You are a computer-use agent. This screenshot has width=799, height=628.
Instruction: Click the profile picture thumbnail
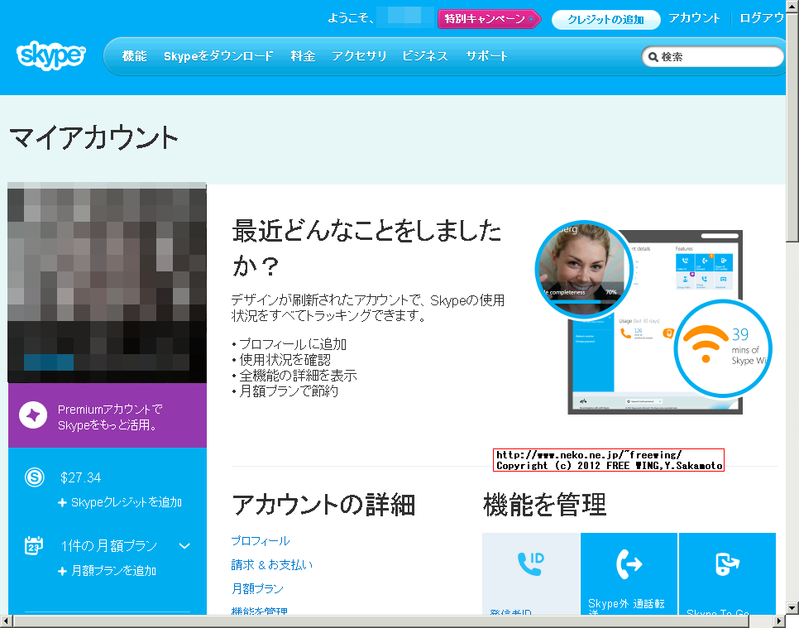point(107,283)
